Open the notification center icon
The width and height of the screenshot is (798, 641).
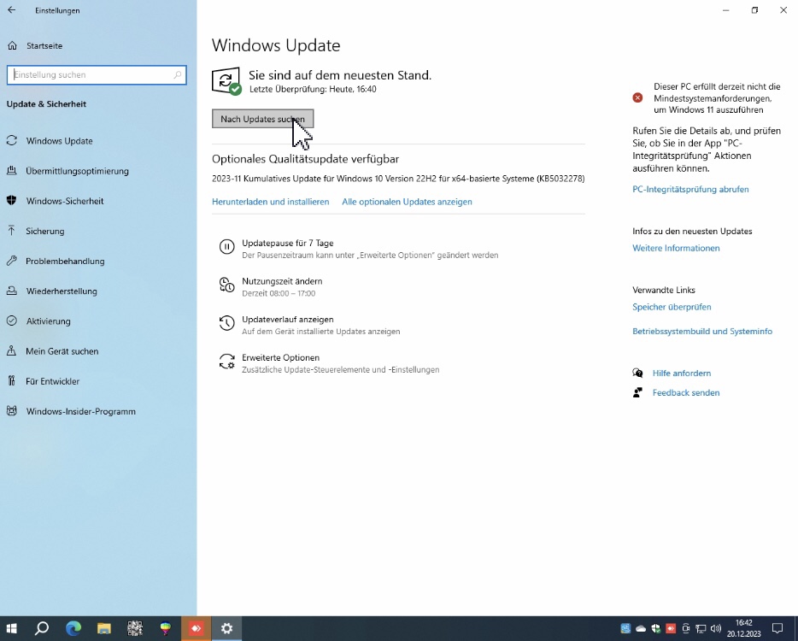[x=777, y=629]
